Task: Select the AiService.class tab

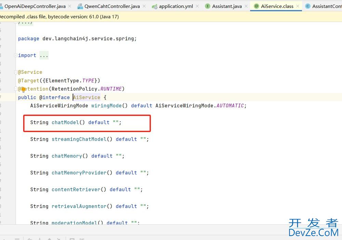Action: click(277, 6)
